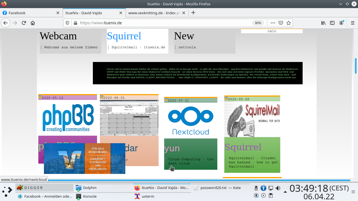This screenshot has height=201, width=358.
Task: Click the Firefox account icon
Action: coord(341,23)
